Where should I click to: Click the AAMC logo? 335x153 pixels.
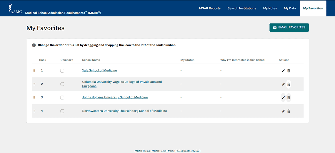click(15, 8)
